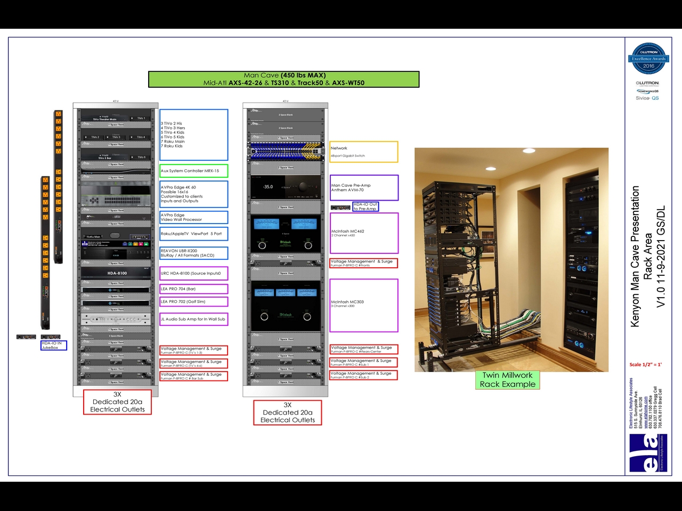Select the Furman label for TV's 4-6

194,363
